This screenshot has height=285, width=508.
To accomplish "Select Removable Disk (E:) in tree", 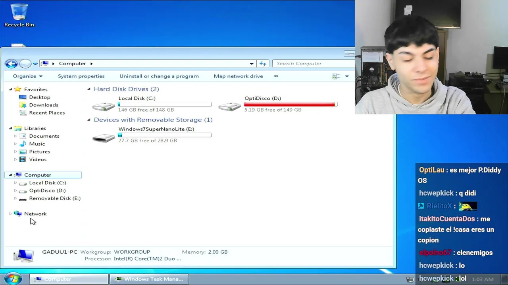I will point(54,198).
